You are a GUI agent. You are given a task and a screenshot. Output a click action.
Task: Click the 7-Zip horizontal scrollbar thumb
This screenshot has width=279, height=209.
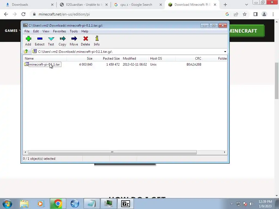[x=112, y=152]
